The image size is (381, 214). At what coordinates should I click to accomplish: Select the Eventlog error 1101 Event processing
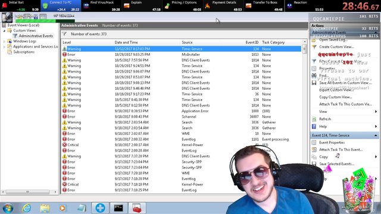pos(181,139)
